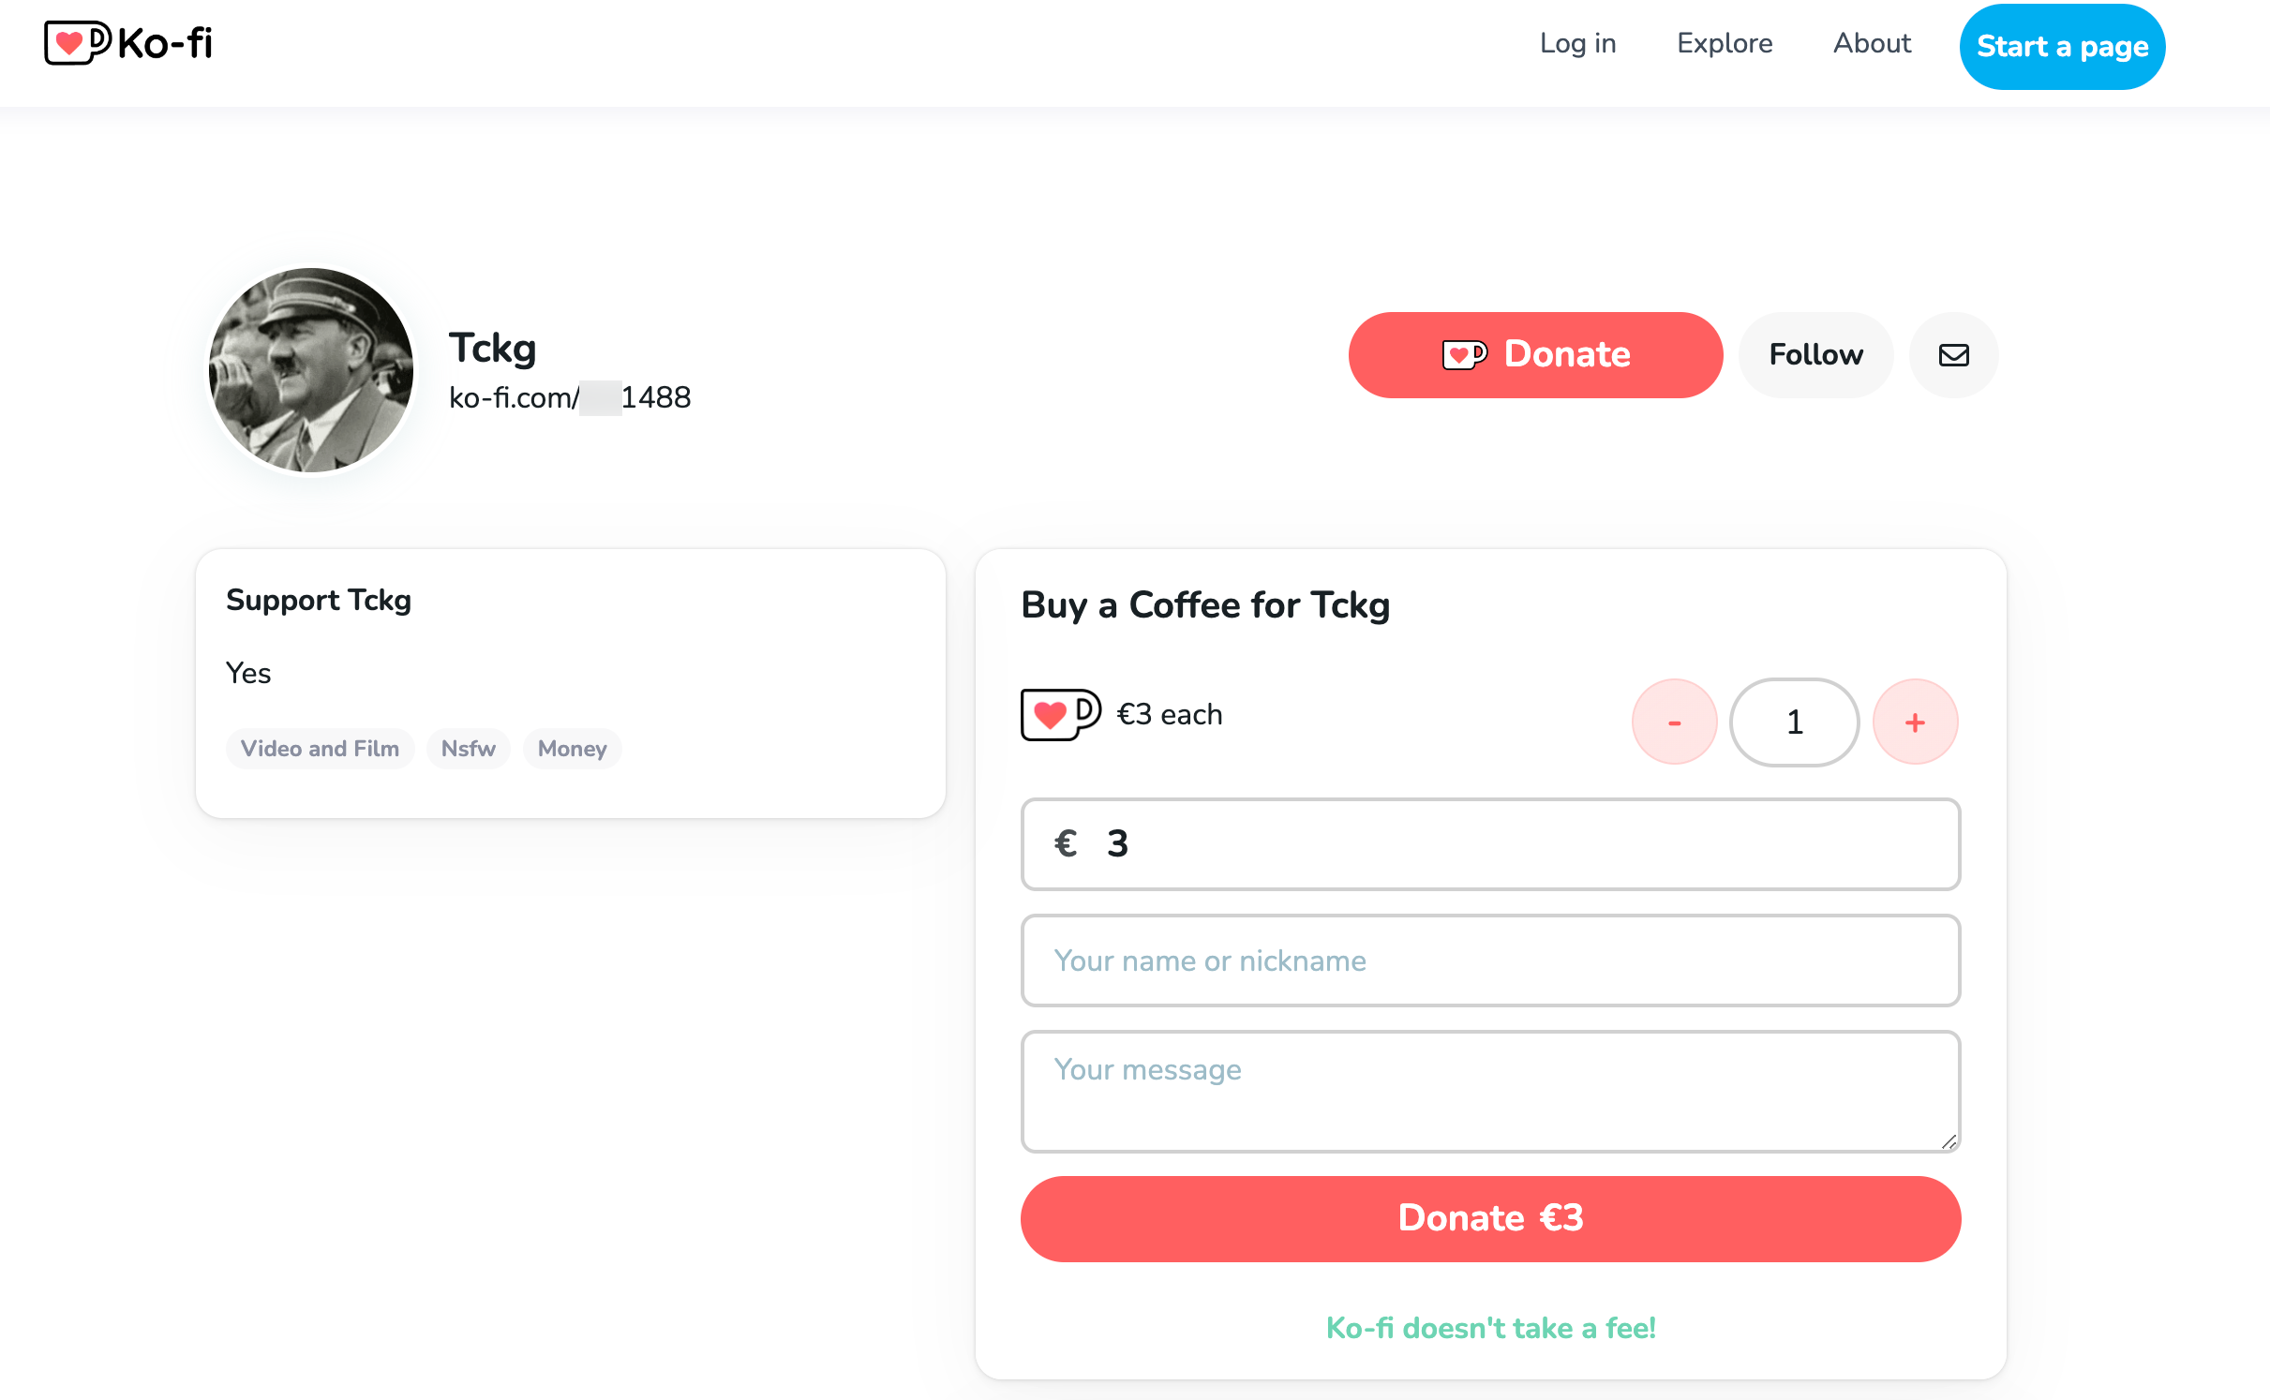Follow the Tckg creator page
The width and height of the screenshot is (2270, 1400).
[1815, 355]
